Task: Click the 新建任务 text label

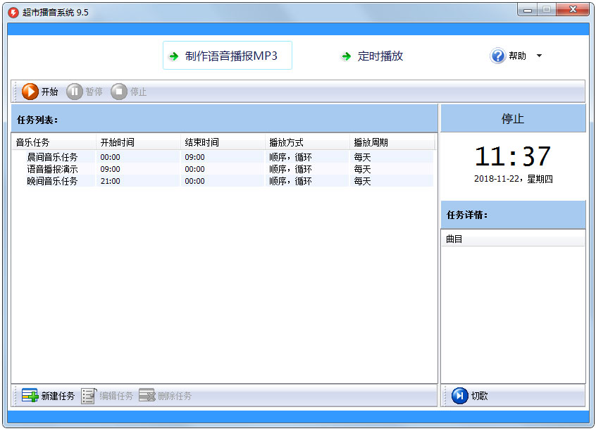Action: (58, 396)
